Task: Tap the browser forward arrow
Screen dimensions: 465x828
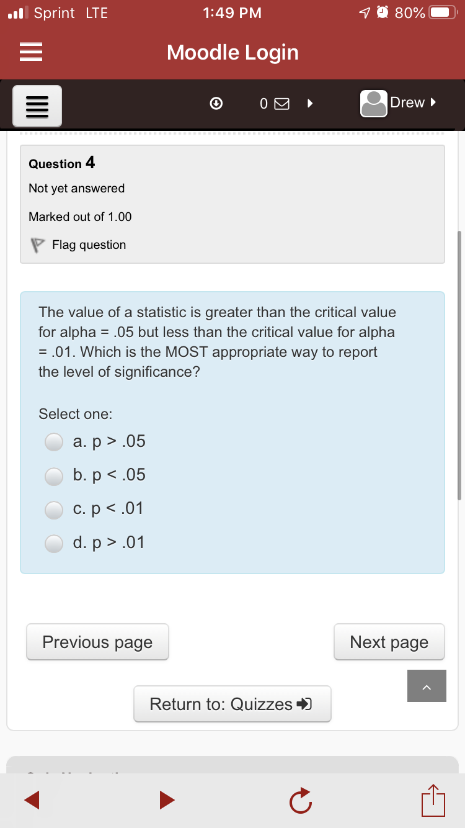Action: coord(166,799)
